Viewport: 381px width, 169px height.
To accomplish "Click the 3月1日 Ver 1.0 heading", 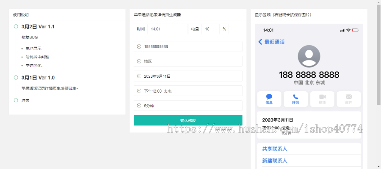I will [x=38, y=78].
